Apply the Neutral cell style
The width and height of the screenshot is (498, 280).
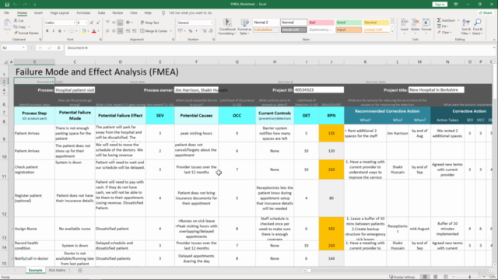pyautogui.click(x=376, y=23)
